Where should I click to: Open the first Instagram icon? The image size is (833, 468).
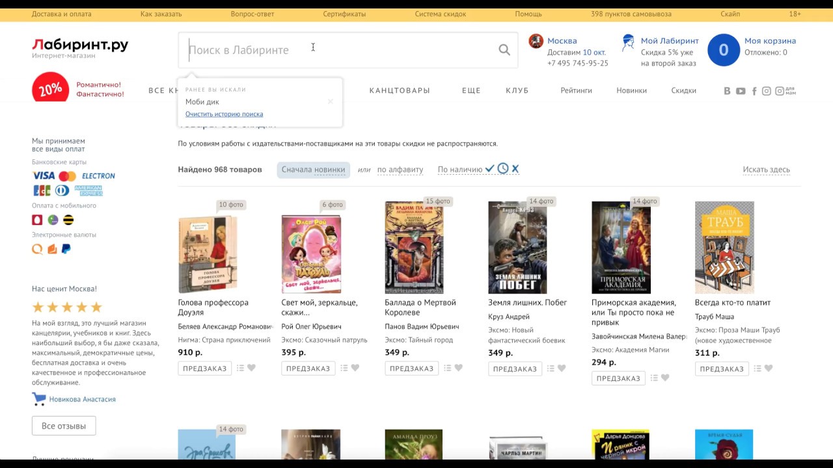[767, 91]
